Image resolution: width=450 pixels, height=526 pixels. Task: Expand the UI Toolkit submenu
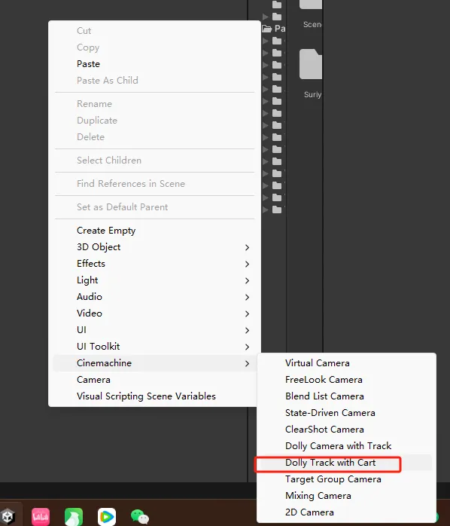154,346
